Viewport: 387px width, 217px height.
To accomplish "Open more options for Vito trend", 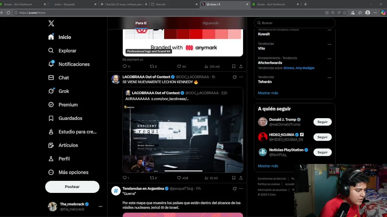I will tap(329, 44).
